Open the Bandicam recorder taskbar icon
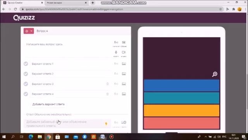 112,136
